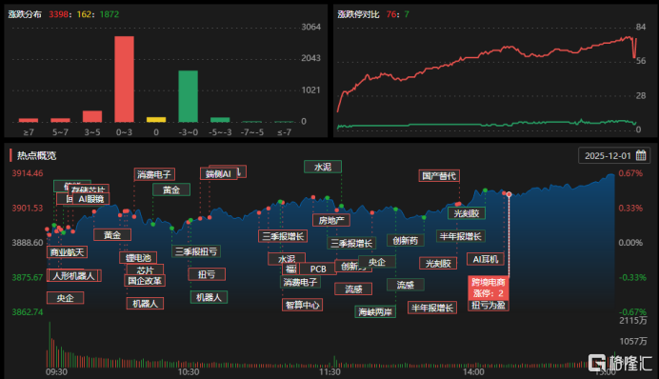Image resolution: width=659 pixels, height=379 pixels.
Task: Click the 11:30 time axis label
Action: pyautogui.click(x=329, y=371)
